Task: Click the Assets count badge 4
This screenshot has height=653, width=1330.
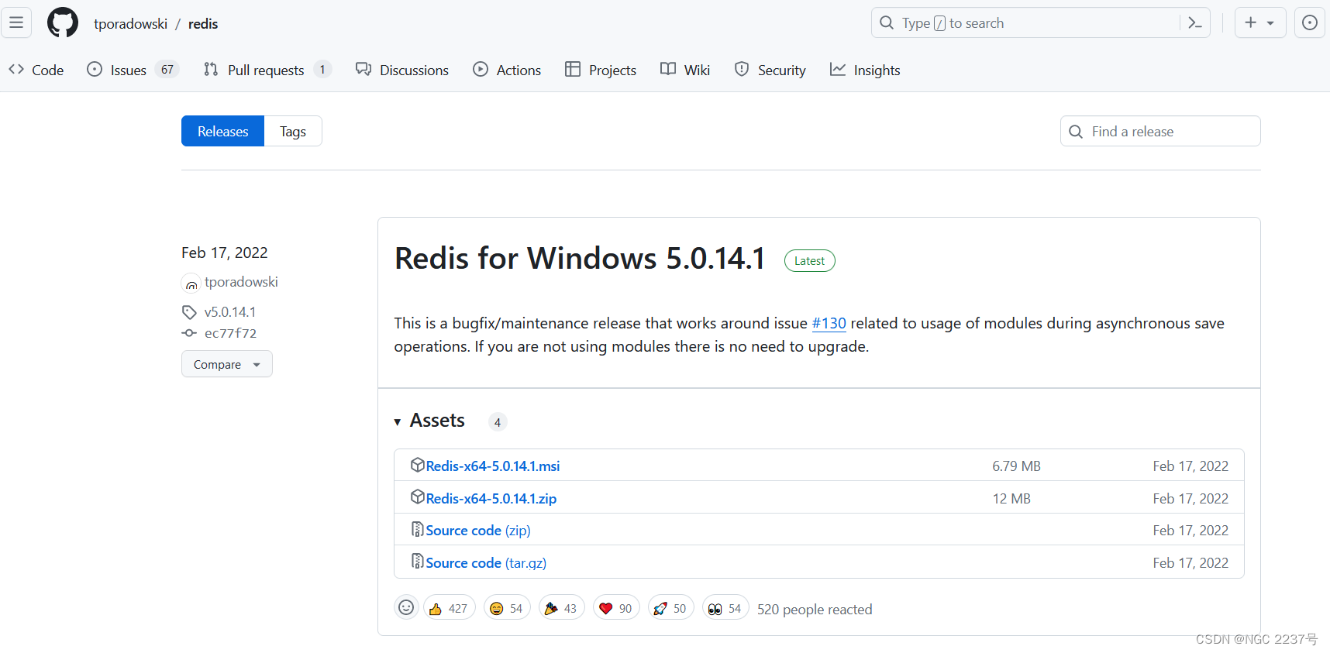Action: [x=498, y=422]
